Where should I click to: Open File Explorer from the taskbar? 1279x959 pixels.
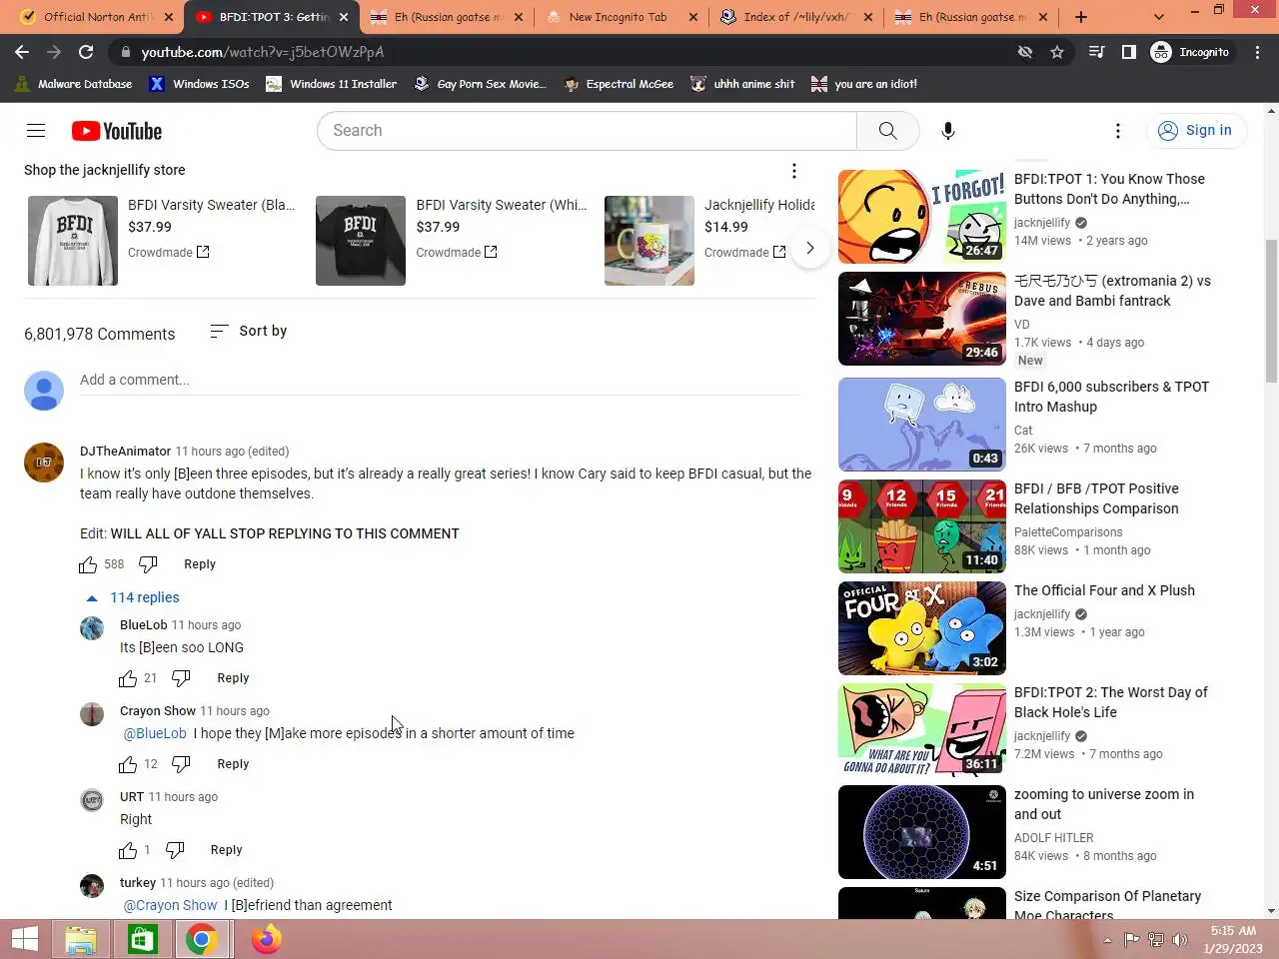click(x=81, y=939)
